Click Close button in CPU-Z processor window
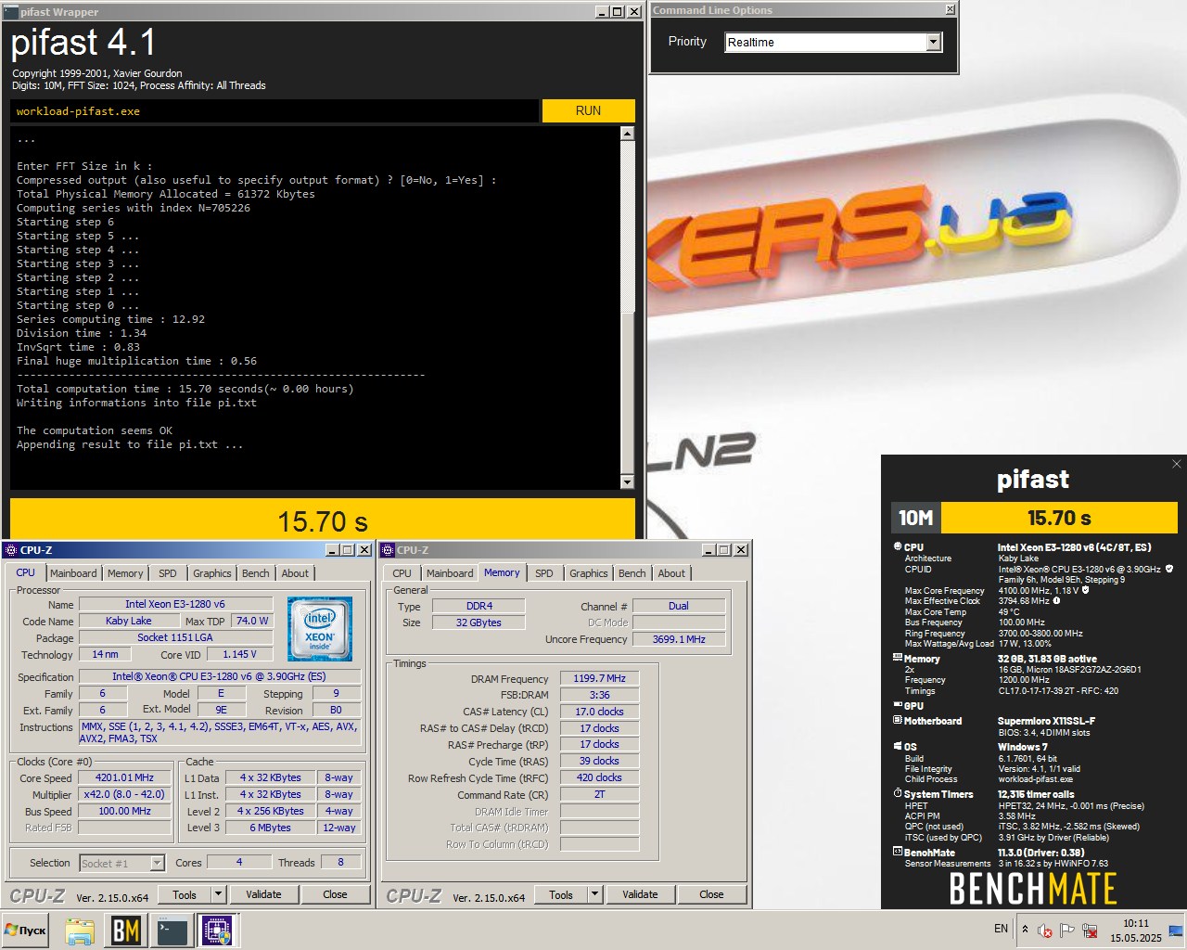The width and height of the screenshot is (1187, 950). click(x=335, y=894)
